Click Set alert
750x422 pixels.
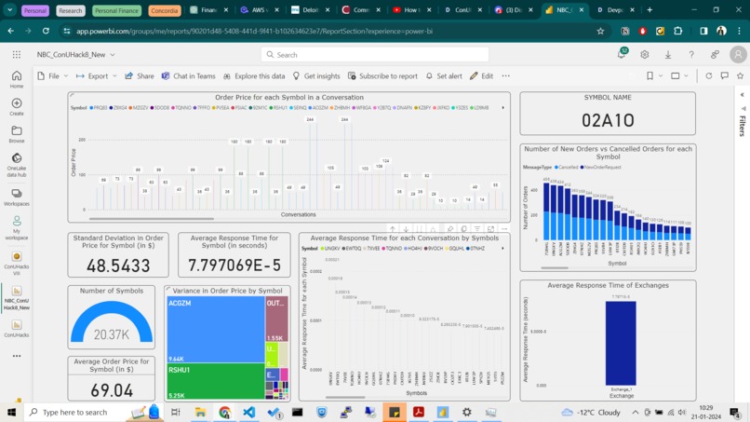point(444,75)
